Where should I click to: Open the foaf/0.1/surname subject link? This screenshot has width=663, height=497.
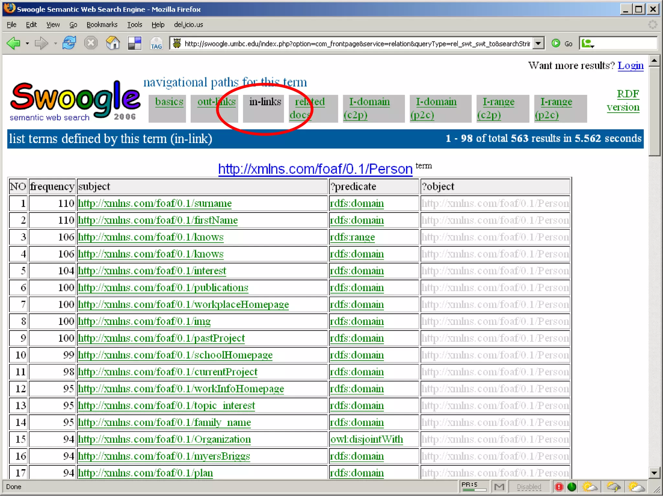(x=155, y=204)
